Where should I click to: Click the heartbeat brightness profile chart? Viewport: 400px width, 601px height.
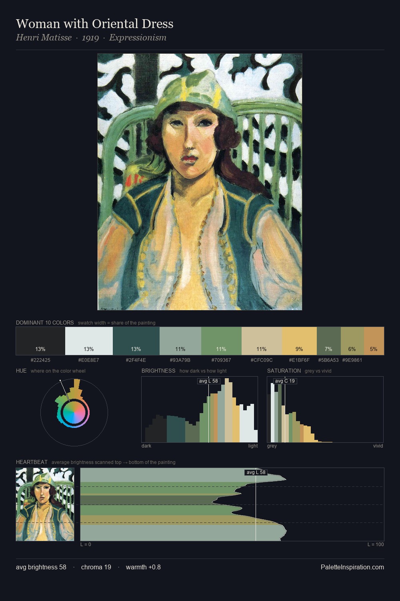(232, 504)
